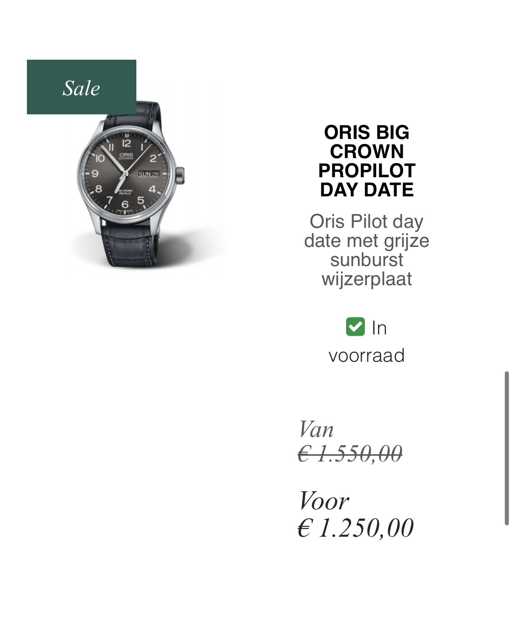Click the 6 numeral on the watch dial
The width and height of the screenshot is (513, 626).
125,205
